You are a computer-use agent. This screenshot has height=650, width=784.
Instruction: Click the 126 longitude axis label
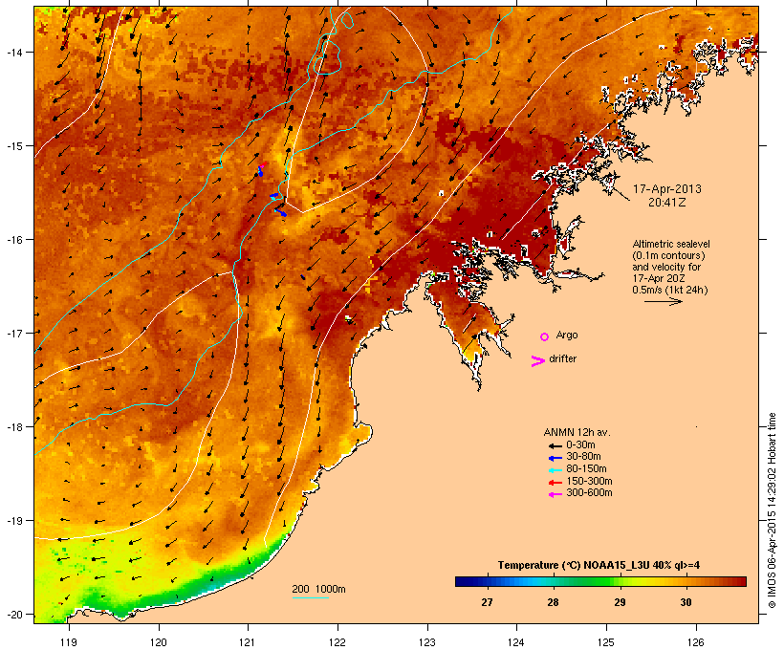tap(695, 642)
